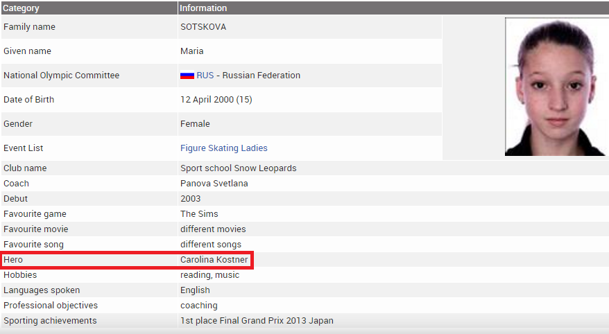Viewport: 609px width, 334px height.
Task: Open the RUS country link
Action: coord(205,76)
